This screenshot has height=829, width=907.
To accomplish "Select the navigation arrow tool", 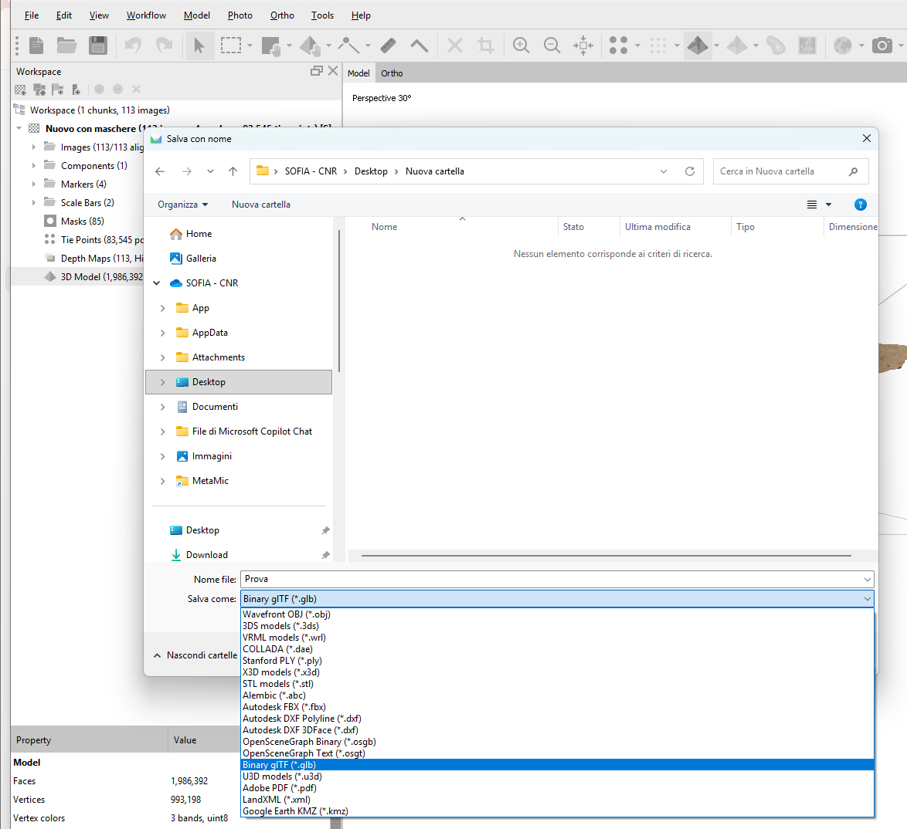I will [x=199, y=46].
